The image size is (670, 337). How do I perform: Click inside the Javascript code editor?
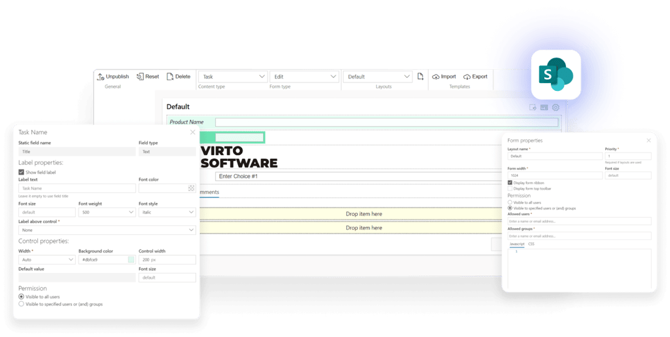click(580, 269)
